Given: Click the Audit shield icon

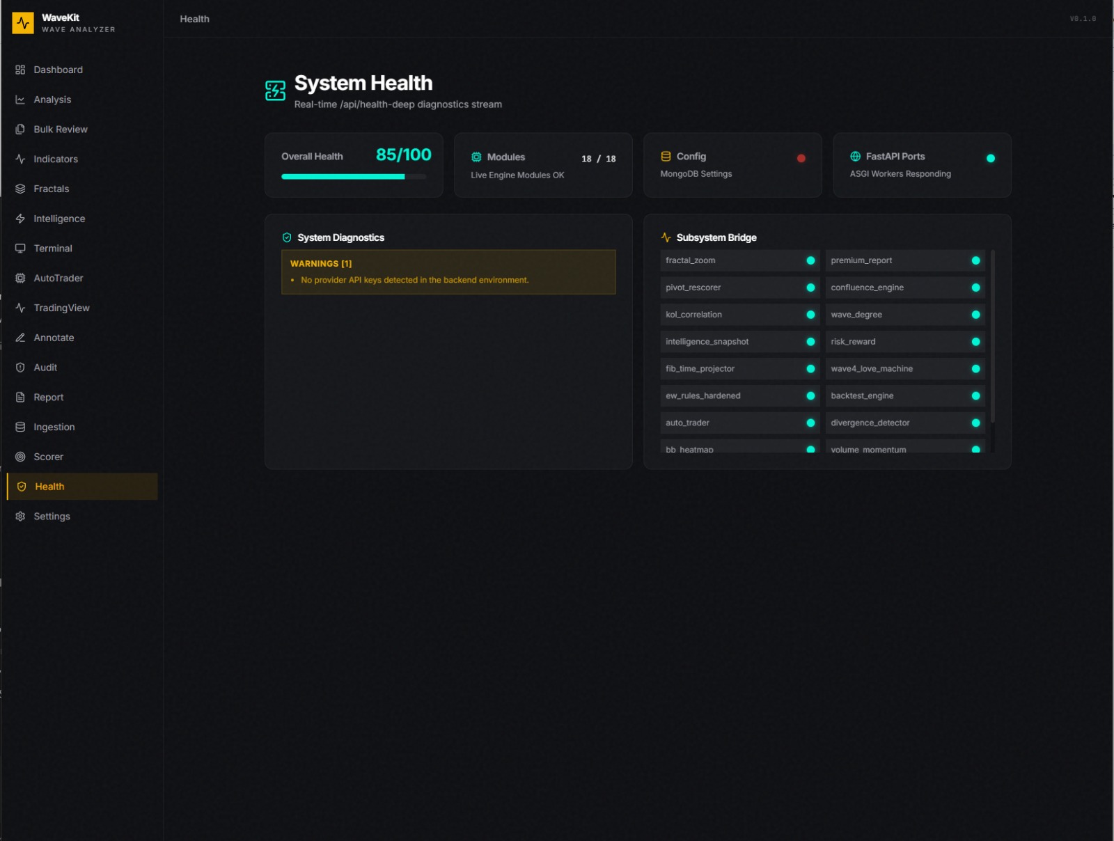Looking at the screenshot, I should pyautogui.click(x=20, y=368).
